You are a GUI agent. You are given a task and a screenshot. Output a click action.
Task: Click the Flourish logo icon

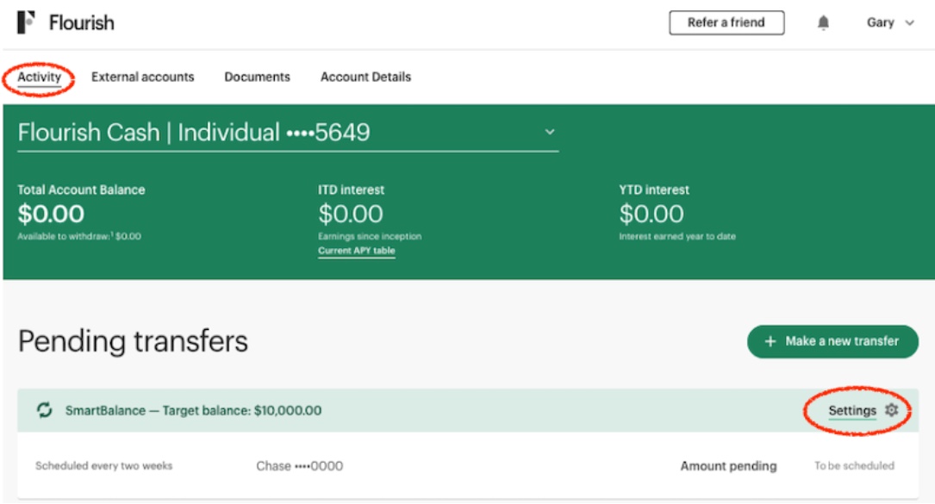tap(26, 22)
